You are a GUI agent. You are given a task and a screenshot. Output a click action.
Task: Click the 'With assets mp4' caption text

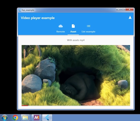pyautogui.click(x=76, y=40)
